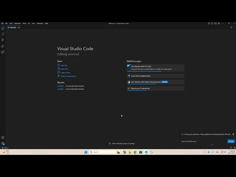Cancel the git cloning notification

(231, 141)
